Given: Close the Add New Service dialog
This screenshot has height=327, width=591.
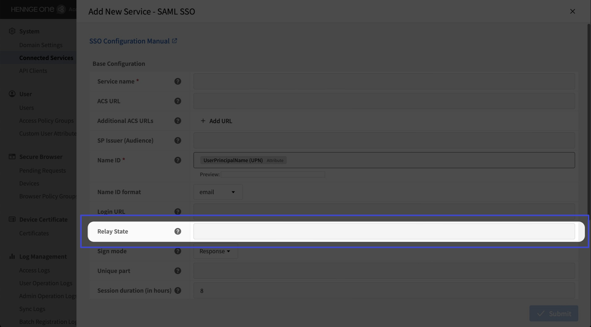Looking at the screenshot, I should pos(572,11).
